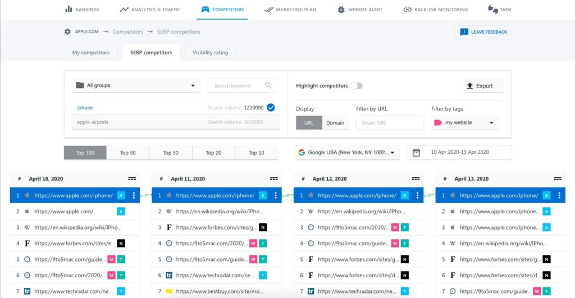The height and width of the screenshot is (298, 575).
Task: Open the Marketing Plan section
Action: click(290, 10)
